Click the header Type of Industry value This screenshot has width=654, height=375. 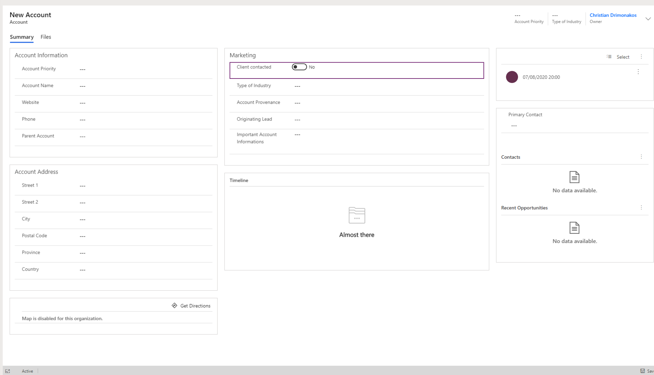pyautogui.click(x=555, y=15)
